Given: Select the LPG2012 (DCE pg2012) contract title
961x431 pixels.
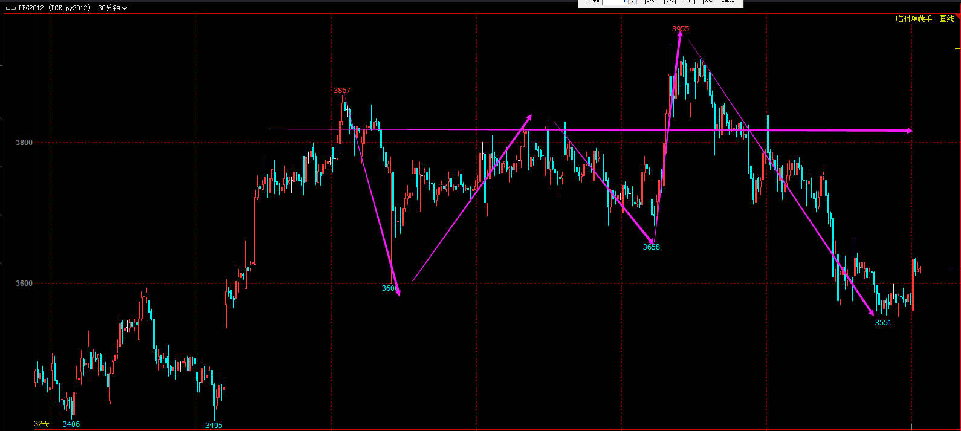Looking at the screenshot, I should point(54,8).
